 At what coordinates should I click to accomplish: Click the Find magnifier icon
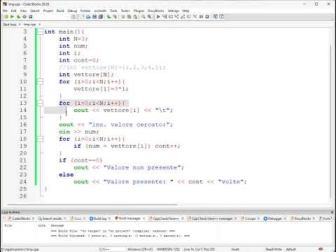143,17
